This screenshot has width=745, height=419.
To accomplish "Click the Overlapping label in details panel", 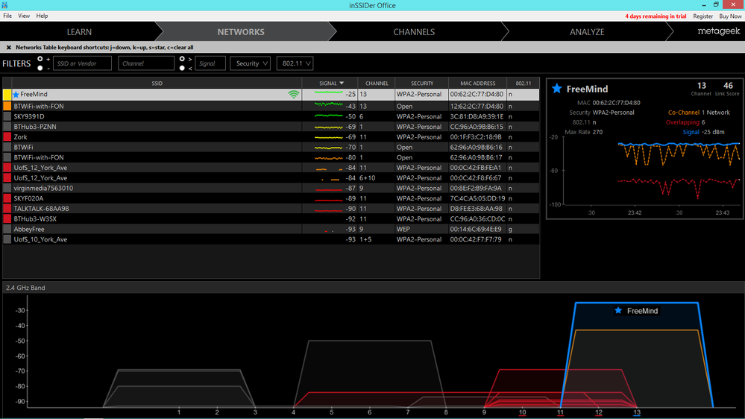I will pyautogui.click(x=683, y=122).
